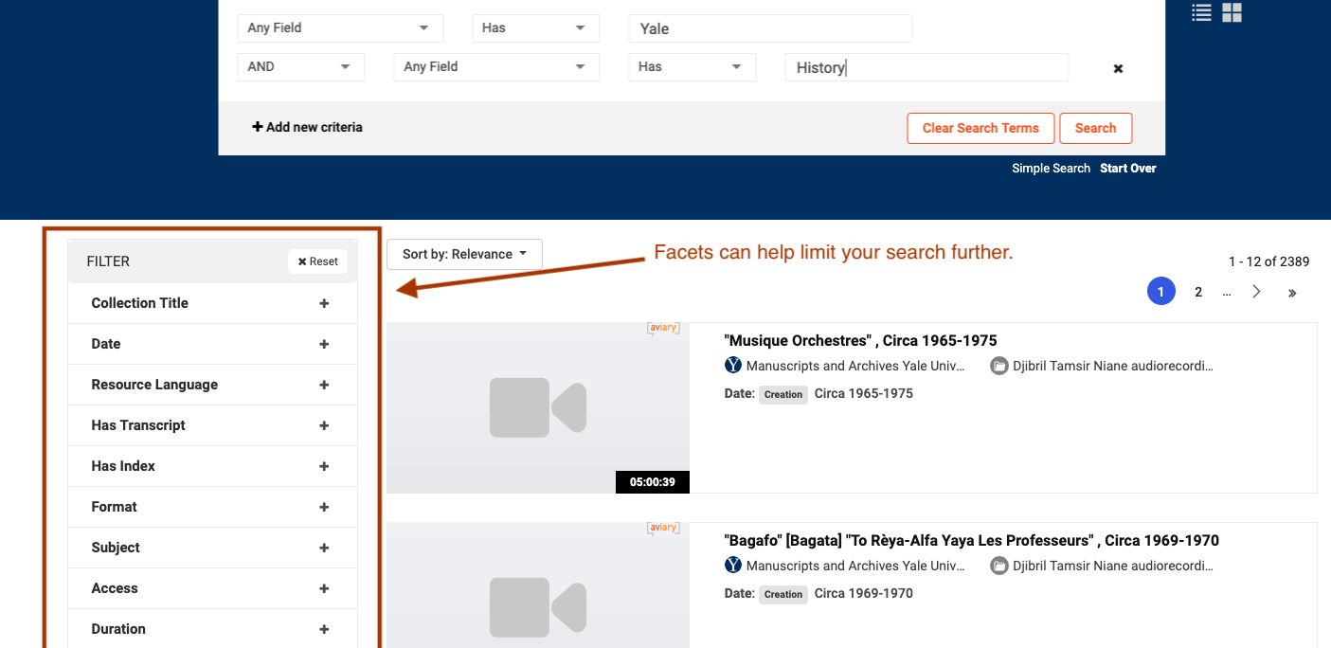The width and height of the screenshot is (1331, 648).
Task: Click the orange Search button
Action: click(1096, 128)
